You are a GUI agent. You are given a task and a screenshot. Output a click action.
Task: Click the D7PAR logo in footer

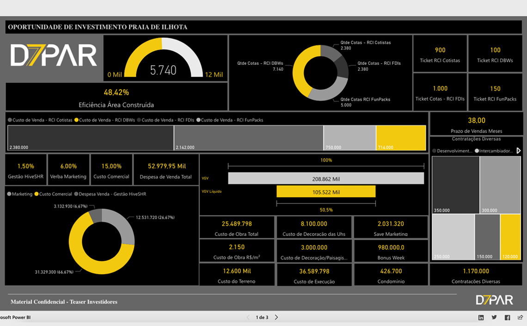tap(494, 300)
